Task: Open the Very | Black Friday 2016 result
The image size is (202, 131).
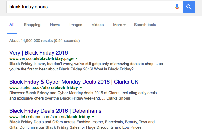Action: tap(38, 52)
